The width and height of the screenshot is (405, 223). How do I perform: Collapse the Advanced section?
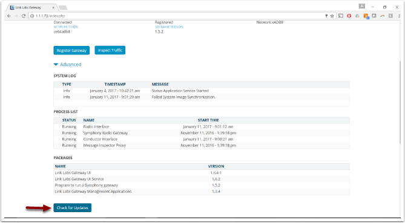tap(68, 65)
